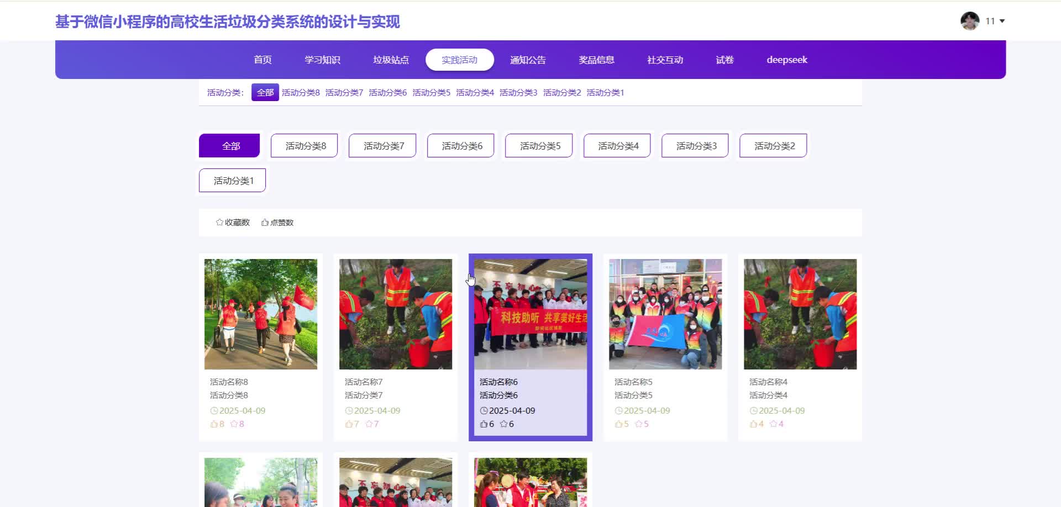Image resolution: width=1061 pixels, height=507 pixels.
Task: Click star icon on 活动名称8 card
Action: point(234,424)
